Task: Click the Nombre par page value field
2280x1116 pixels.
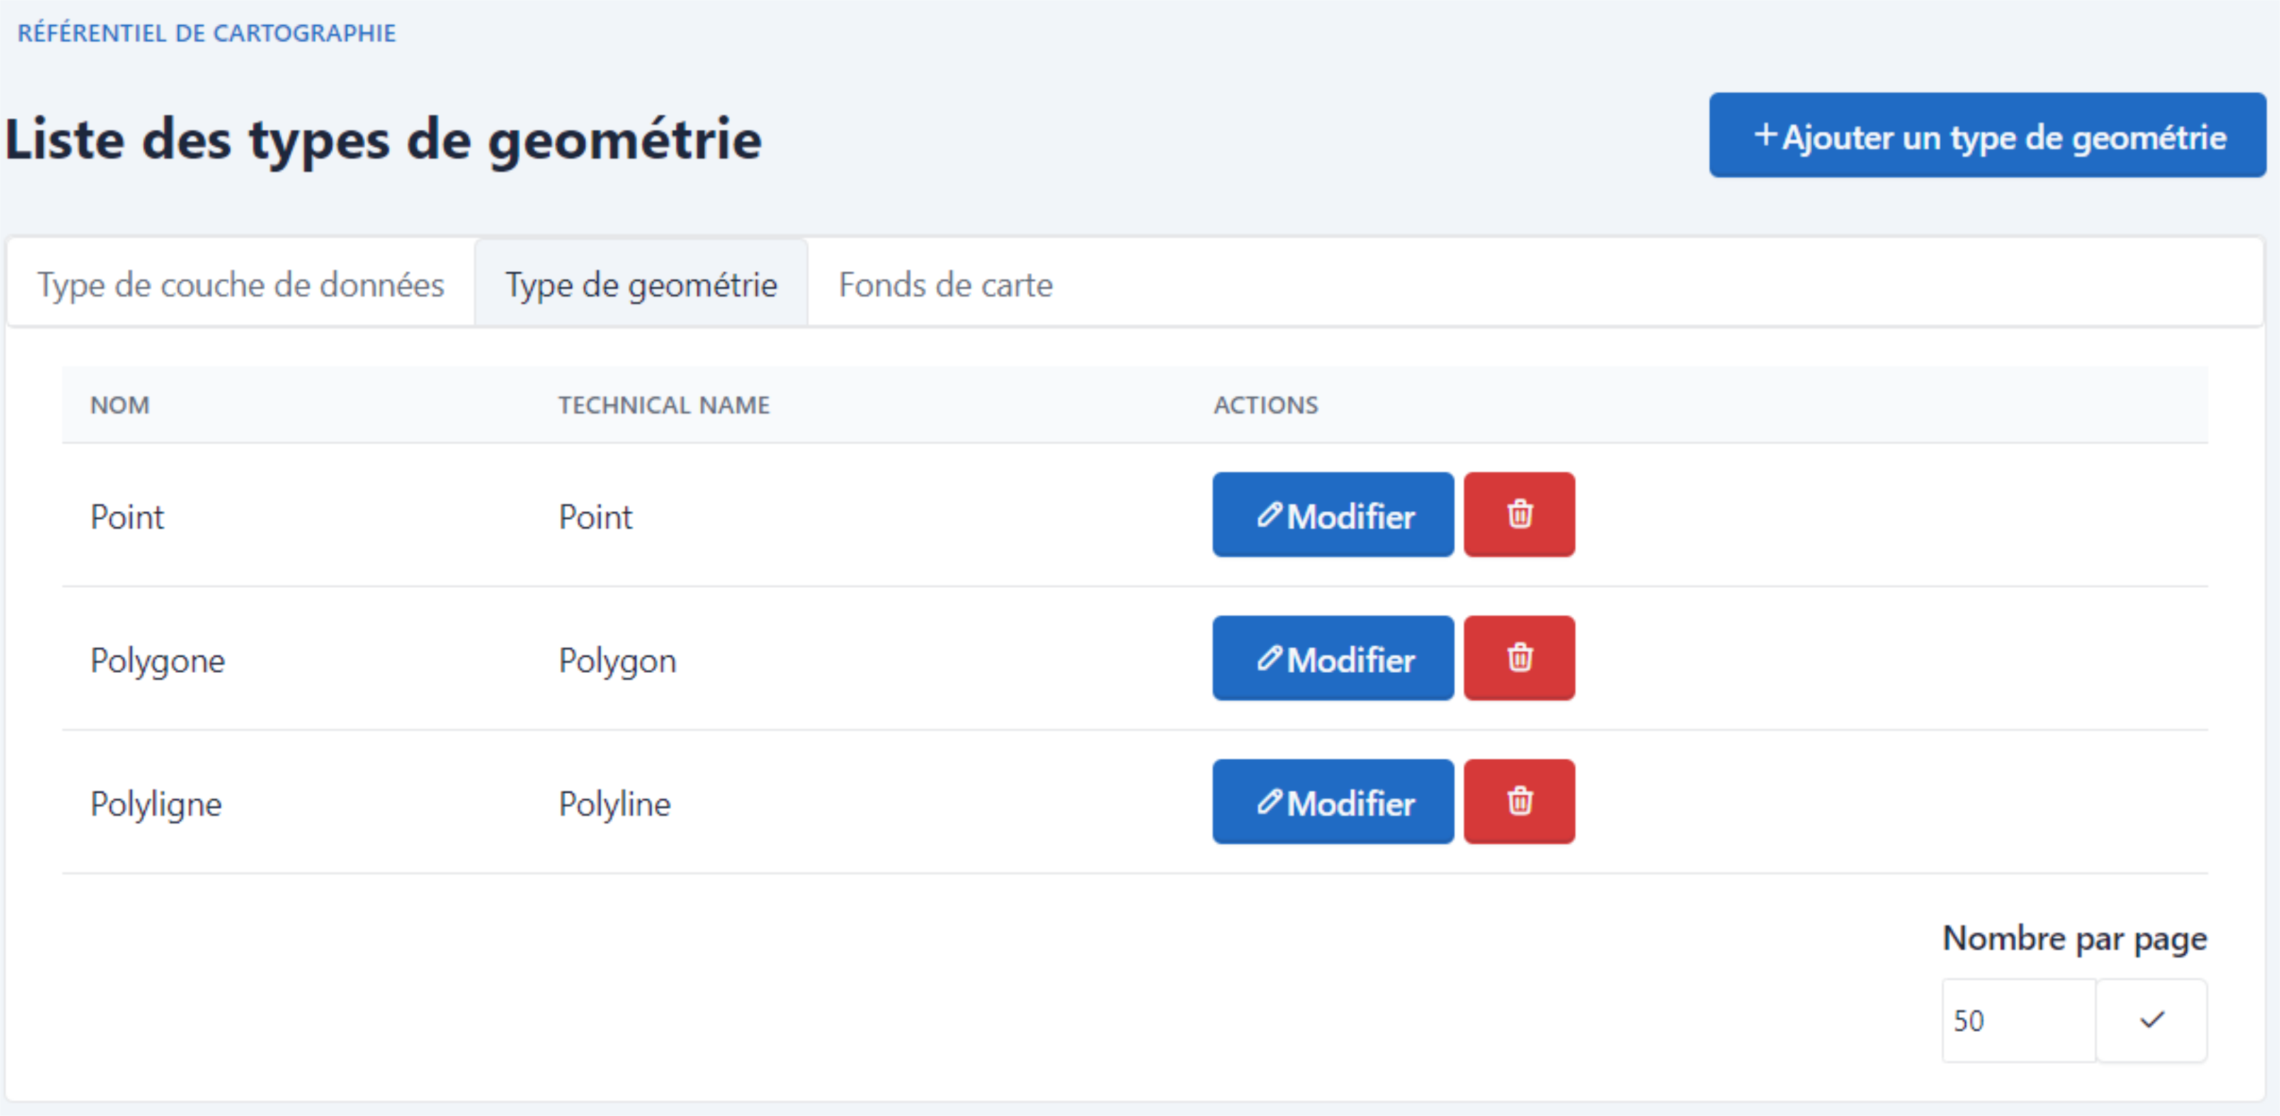Action: [x=2018, y=1019]
